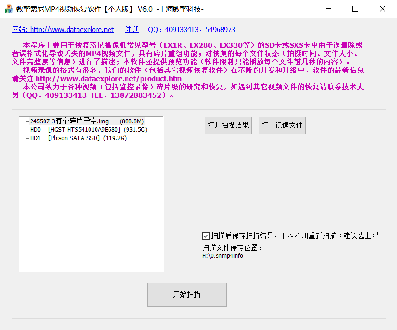Image resolution: width=397 pixels, height=330 pixels.
Task: Click the scan file path H:\0.snmp4info
Action: [223, 256]
